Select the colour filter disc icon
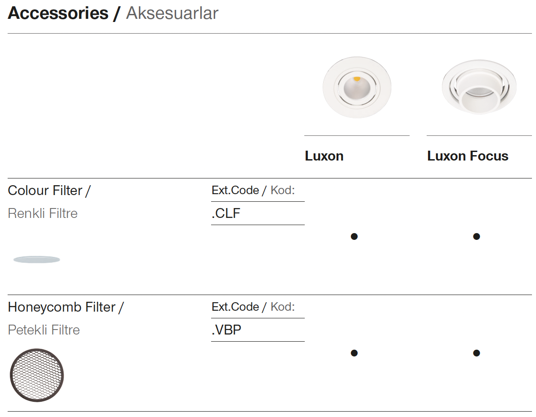 [x=37, y=260]
